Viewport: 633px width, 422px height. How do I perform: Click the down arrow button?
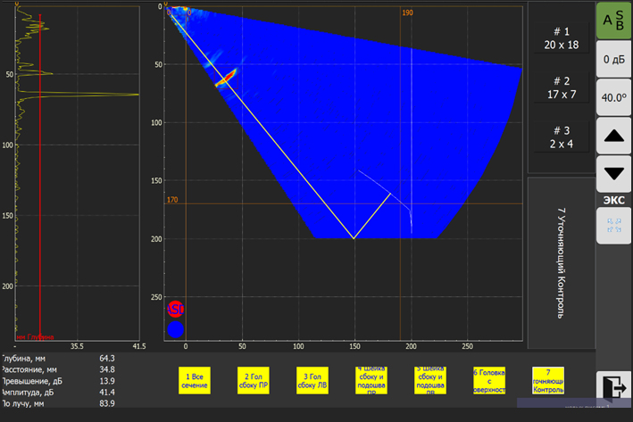[x=613, y=174]
